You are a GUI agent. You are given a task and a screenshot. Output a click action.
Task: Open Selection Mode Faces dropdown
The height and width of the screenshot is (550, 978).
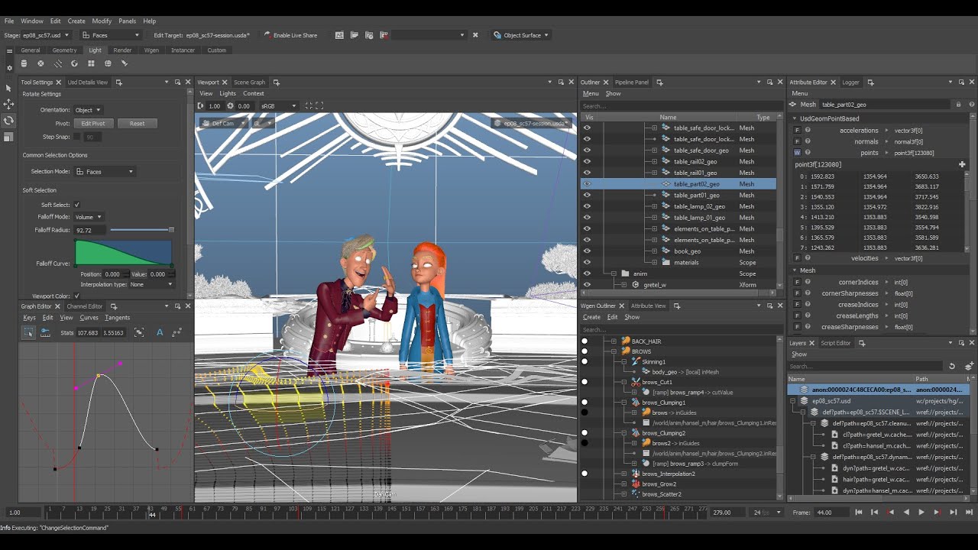coord(104,172)
